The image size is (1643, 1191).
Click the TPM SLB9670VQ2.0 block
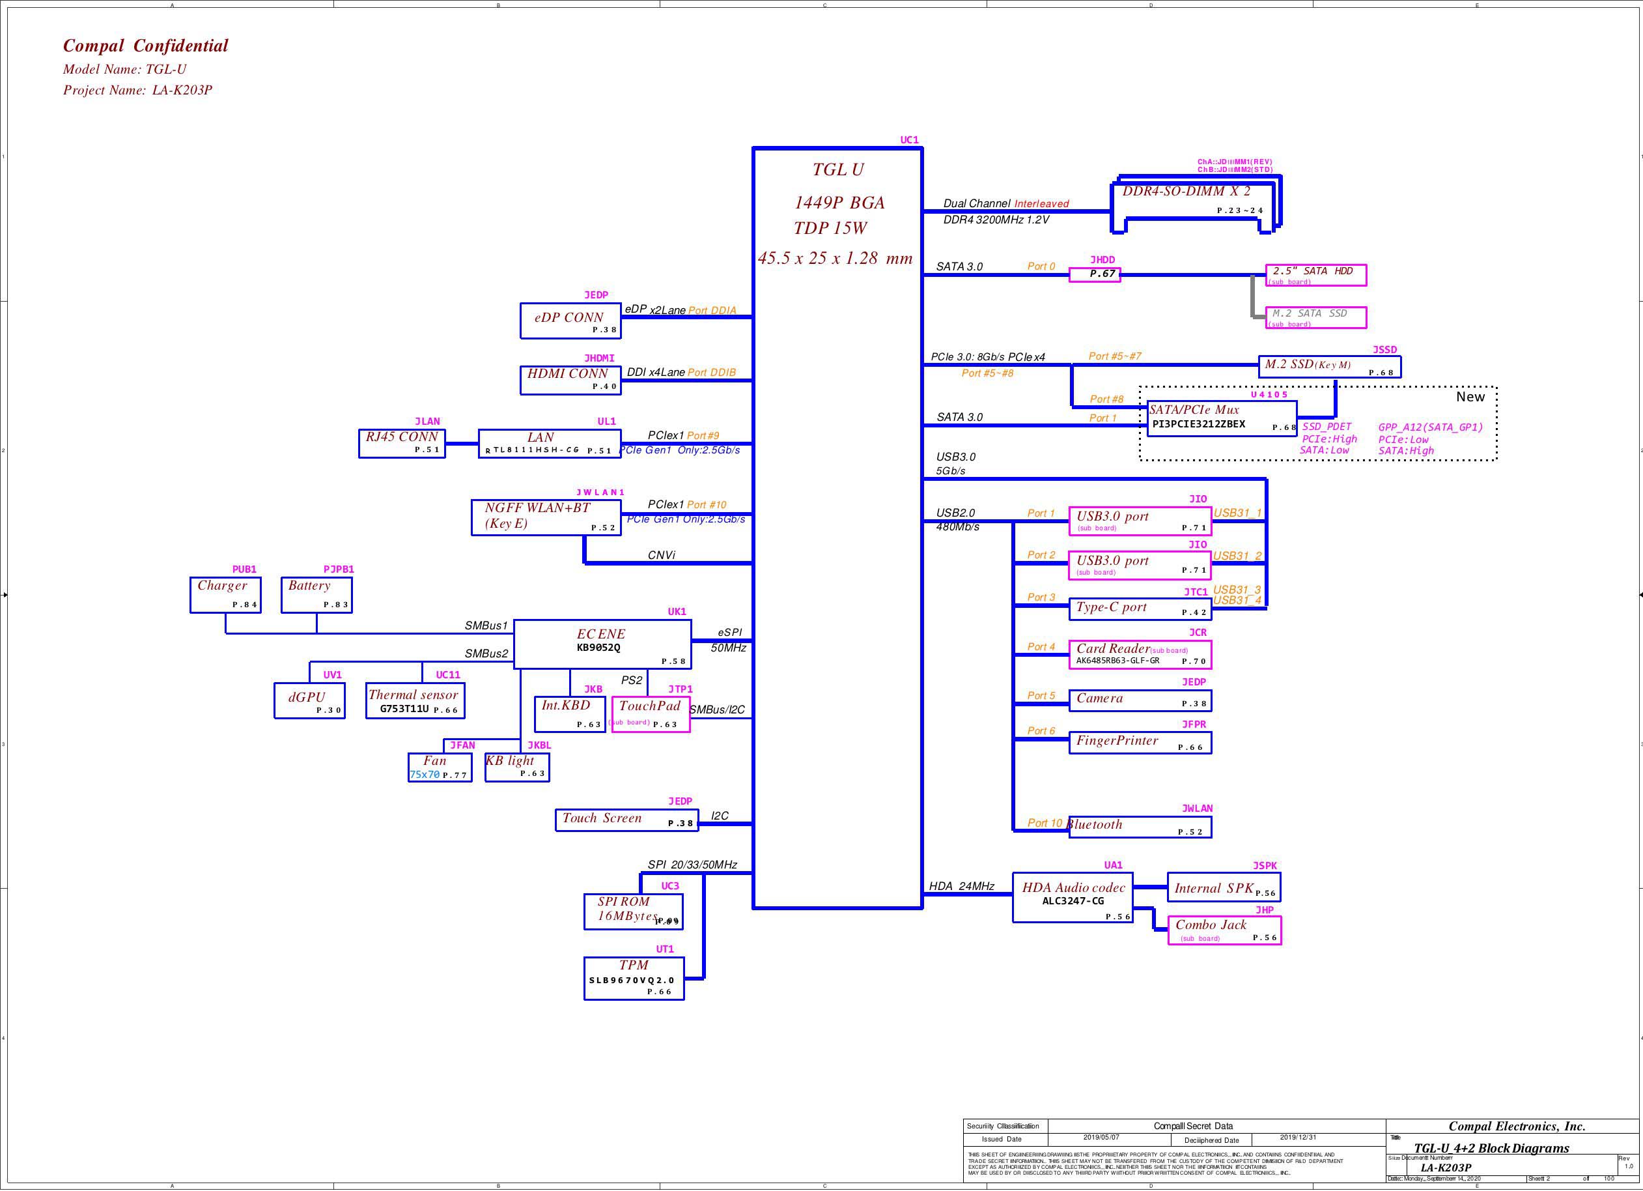click(x=633, y=978)
